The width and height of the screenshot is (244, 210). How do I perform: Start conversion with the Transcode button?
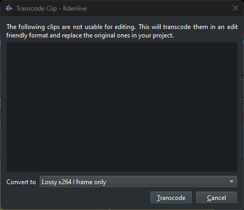pyautogui.click(x=171, y=197)
